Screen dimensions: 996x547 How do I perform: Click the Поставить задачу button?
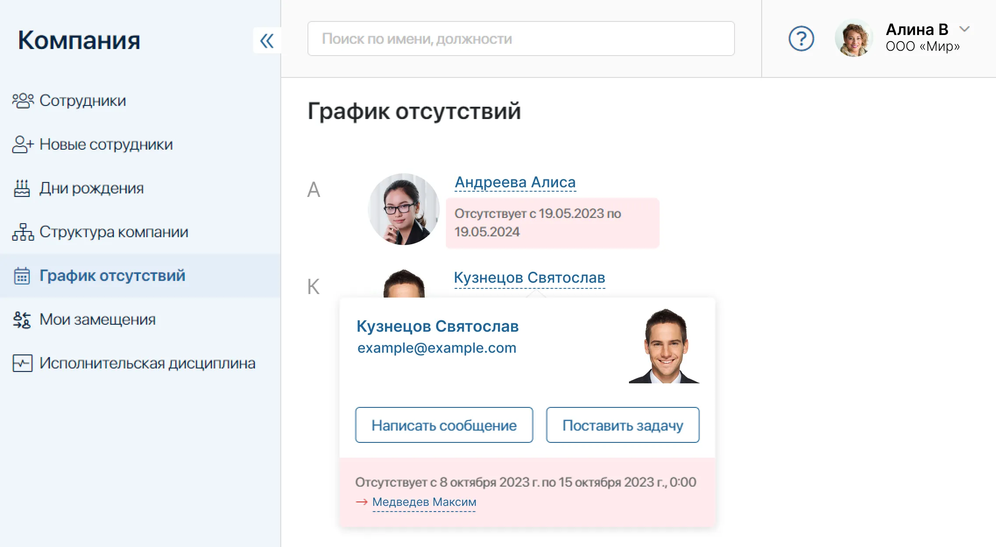622,424
